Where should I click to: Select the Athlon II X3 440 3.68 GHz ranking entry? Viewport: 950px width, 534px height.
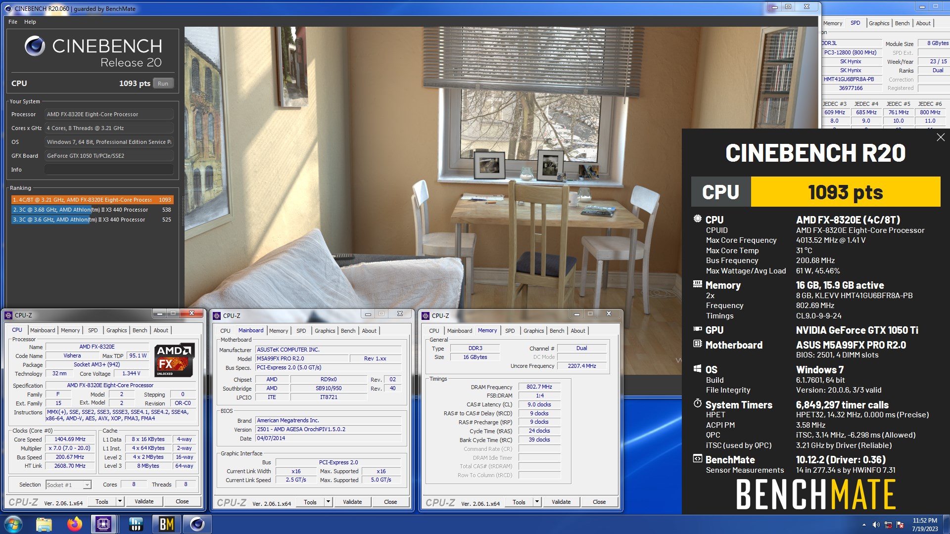coord(92,210)
